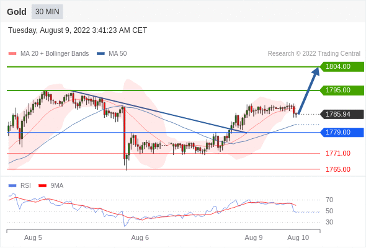Image resolution: width=366 pixels, height=248 pixels.
Task: Toggle the MA 20 + Bollinger Bands label
Action: coord(55,54)
